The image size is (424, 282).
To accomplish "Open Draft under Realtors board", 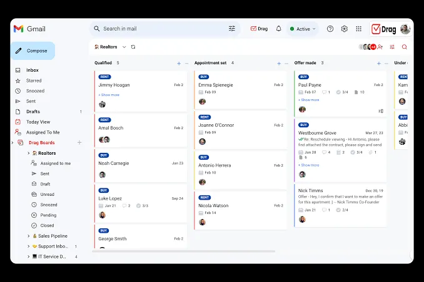I will click(x=45, y=184).
